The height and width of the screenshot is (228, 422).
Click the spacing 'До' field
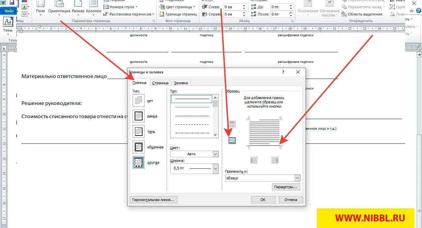[x=282, y=7]
